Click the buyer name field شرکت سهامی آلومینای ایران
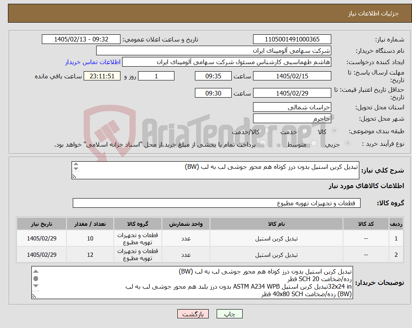 pos(213,51)
